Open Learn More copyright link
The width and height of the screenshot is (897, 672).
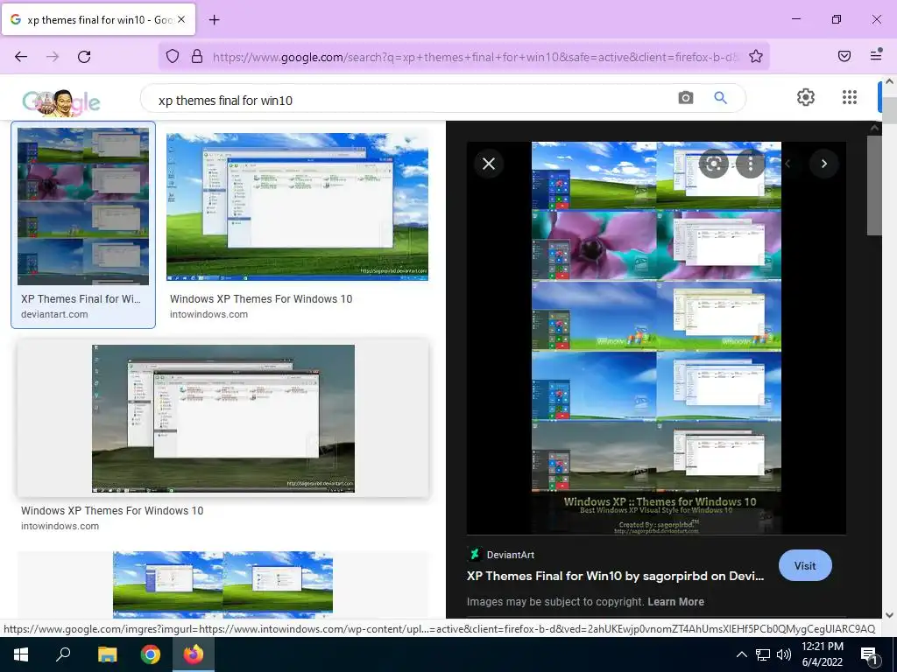click(x=675, y=602)
